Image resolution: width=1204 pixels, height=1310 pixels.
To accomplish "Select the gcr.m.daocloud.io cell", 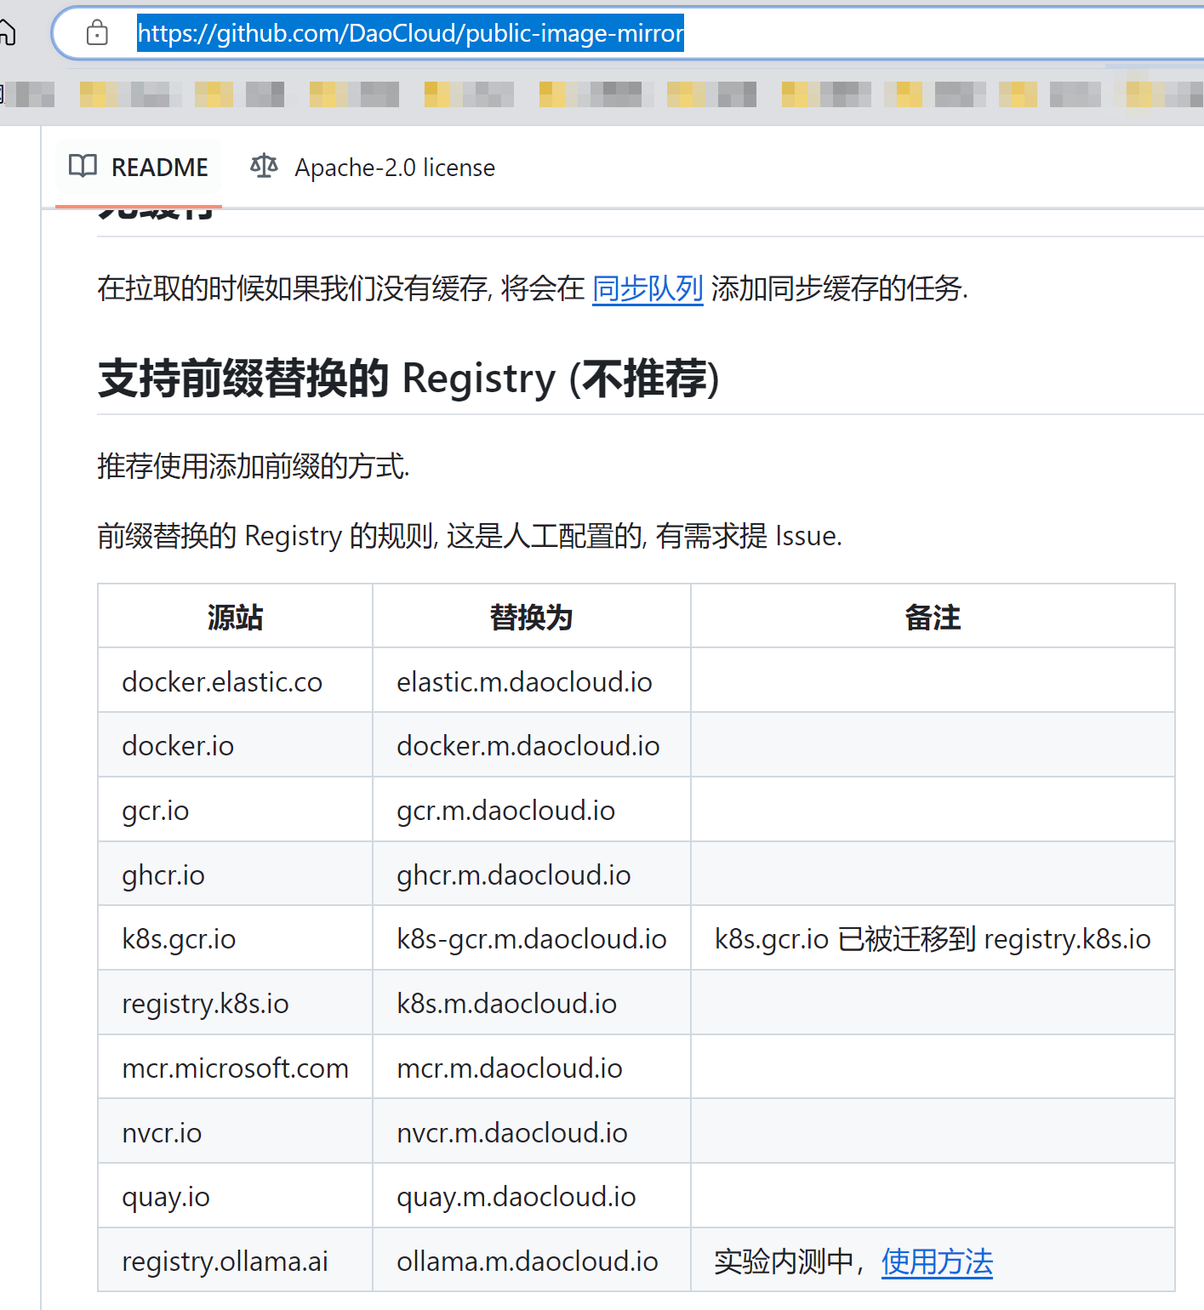I will [x=531, y=810].
